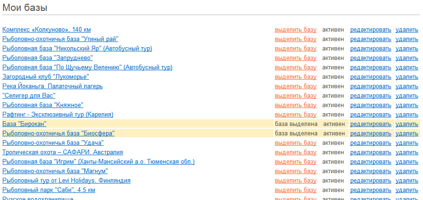Highlight Река Йоканьга palatочный лагерь base
The height and width of the screenshot is (200, 423).
coord(295,86)
